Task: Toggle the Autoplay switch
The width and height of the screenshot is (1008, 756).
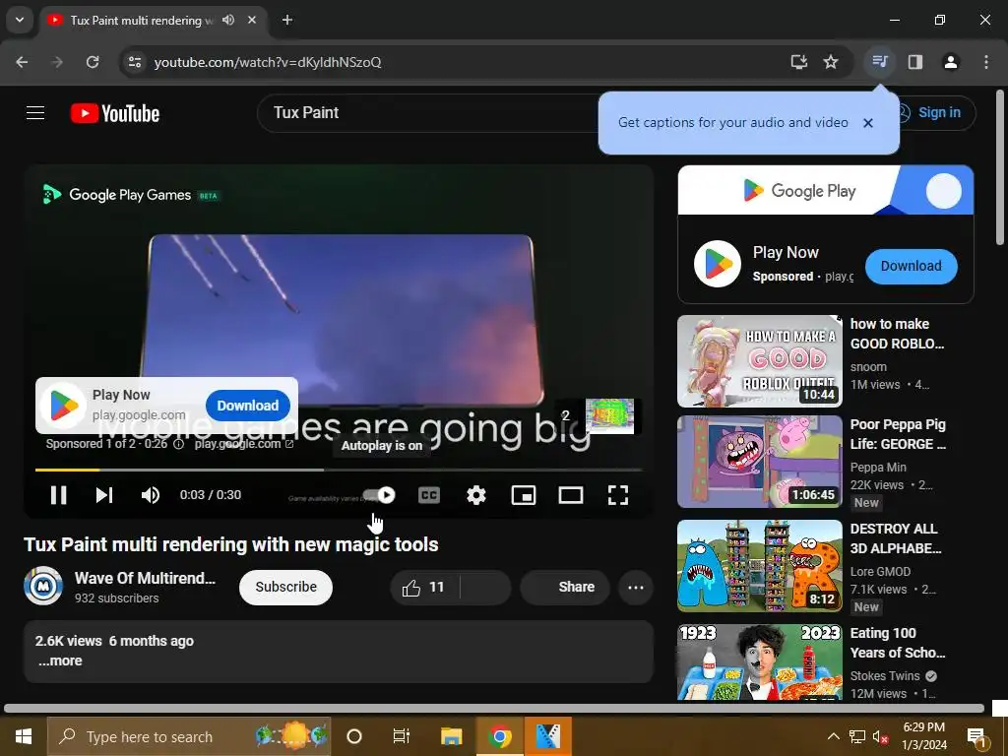Action: click(379, 495)
